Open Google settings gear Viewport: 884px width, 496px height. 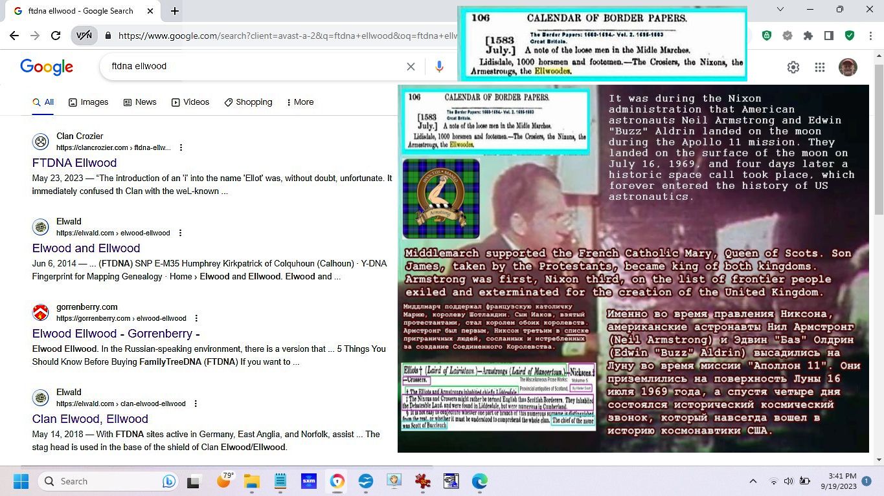click(x=793, y=67)
